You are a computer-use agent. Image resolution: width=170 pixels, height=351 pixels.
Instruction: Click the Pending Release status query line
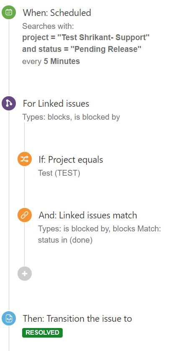(x=82, y=49)
